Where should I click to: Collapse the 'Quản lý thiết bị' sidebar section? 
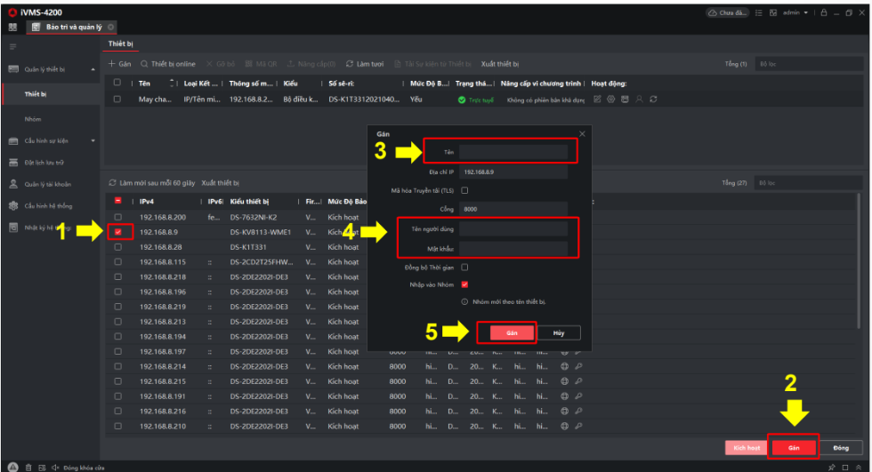(93, 69)
